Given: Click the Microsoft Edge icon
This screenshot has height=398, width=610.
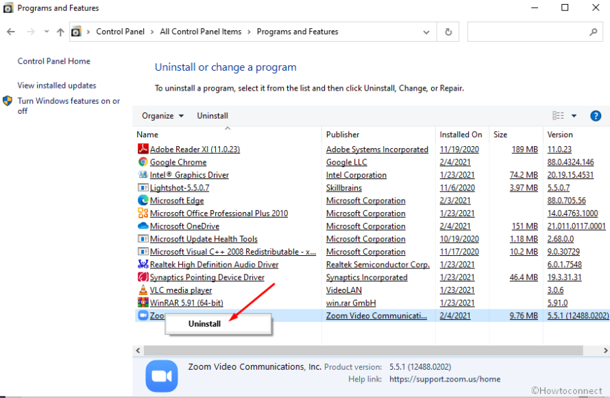Looking at the screenshot, I should coord(143,200).
